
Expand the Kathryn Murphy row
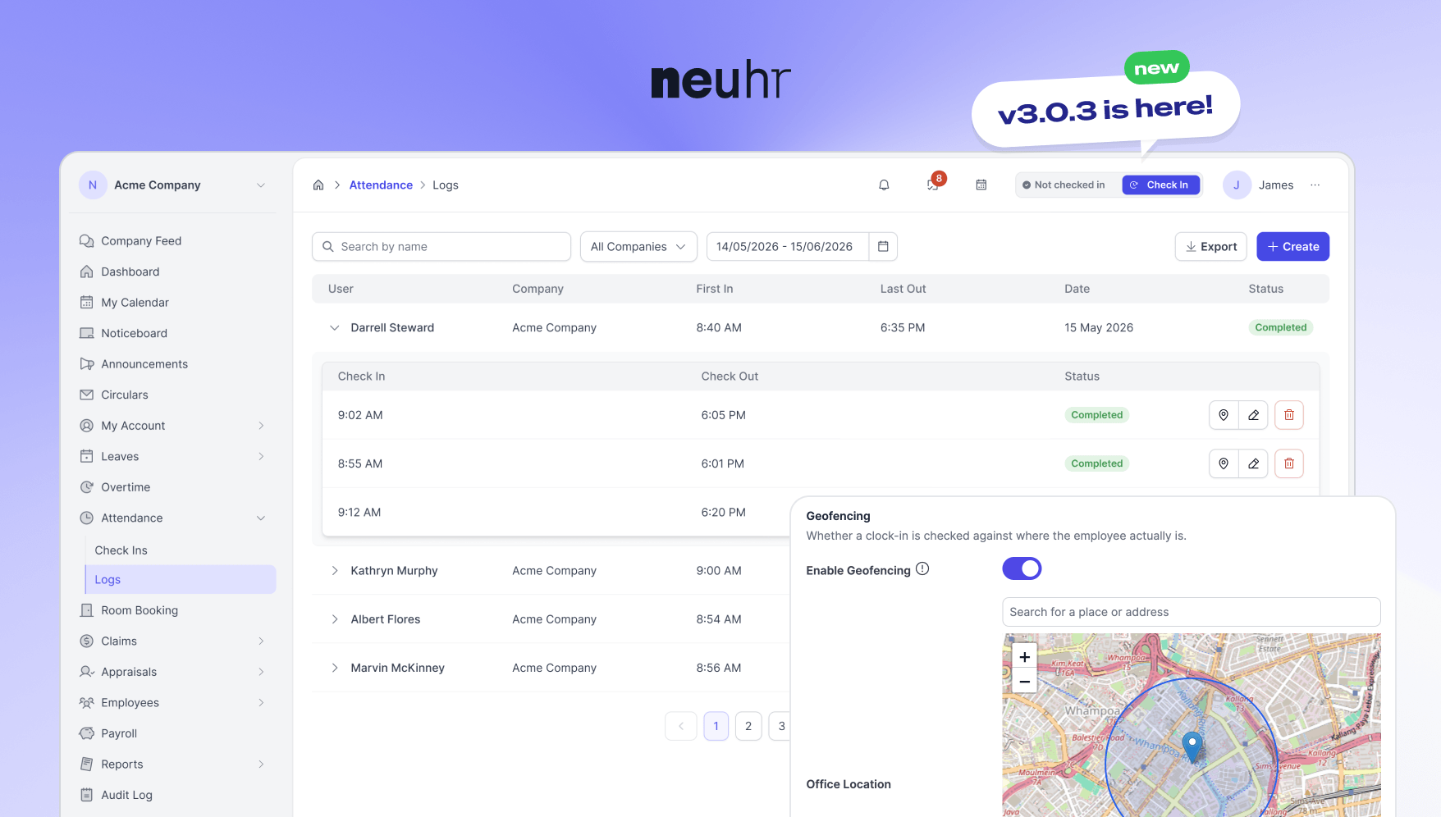click(334, 571)
